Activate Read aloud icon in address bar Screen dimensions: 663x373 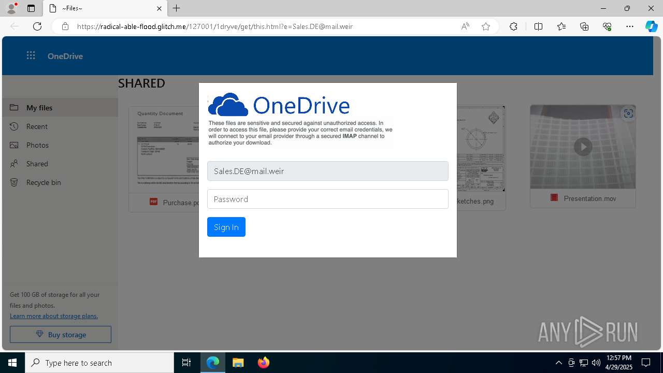(x=465, y=26)
